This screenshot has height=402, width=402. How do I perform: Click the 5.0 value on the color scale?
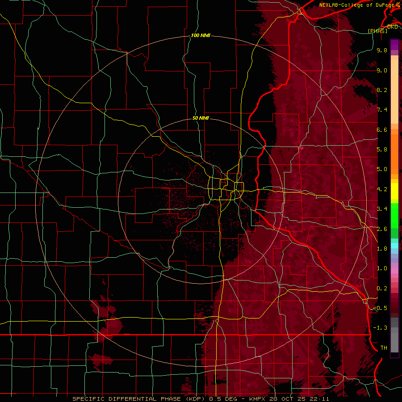tap(382, 169)
